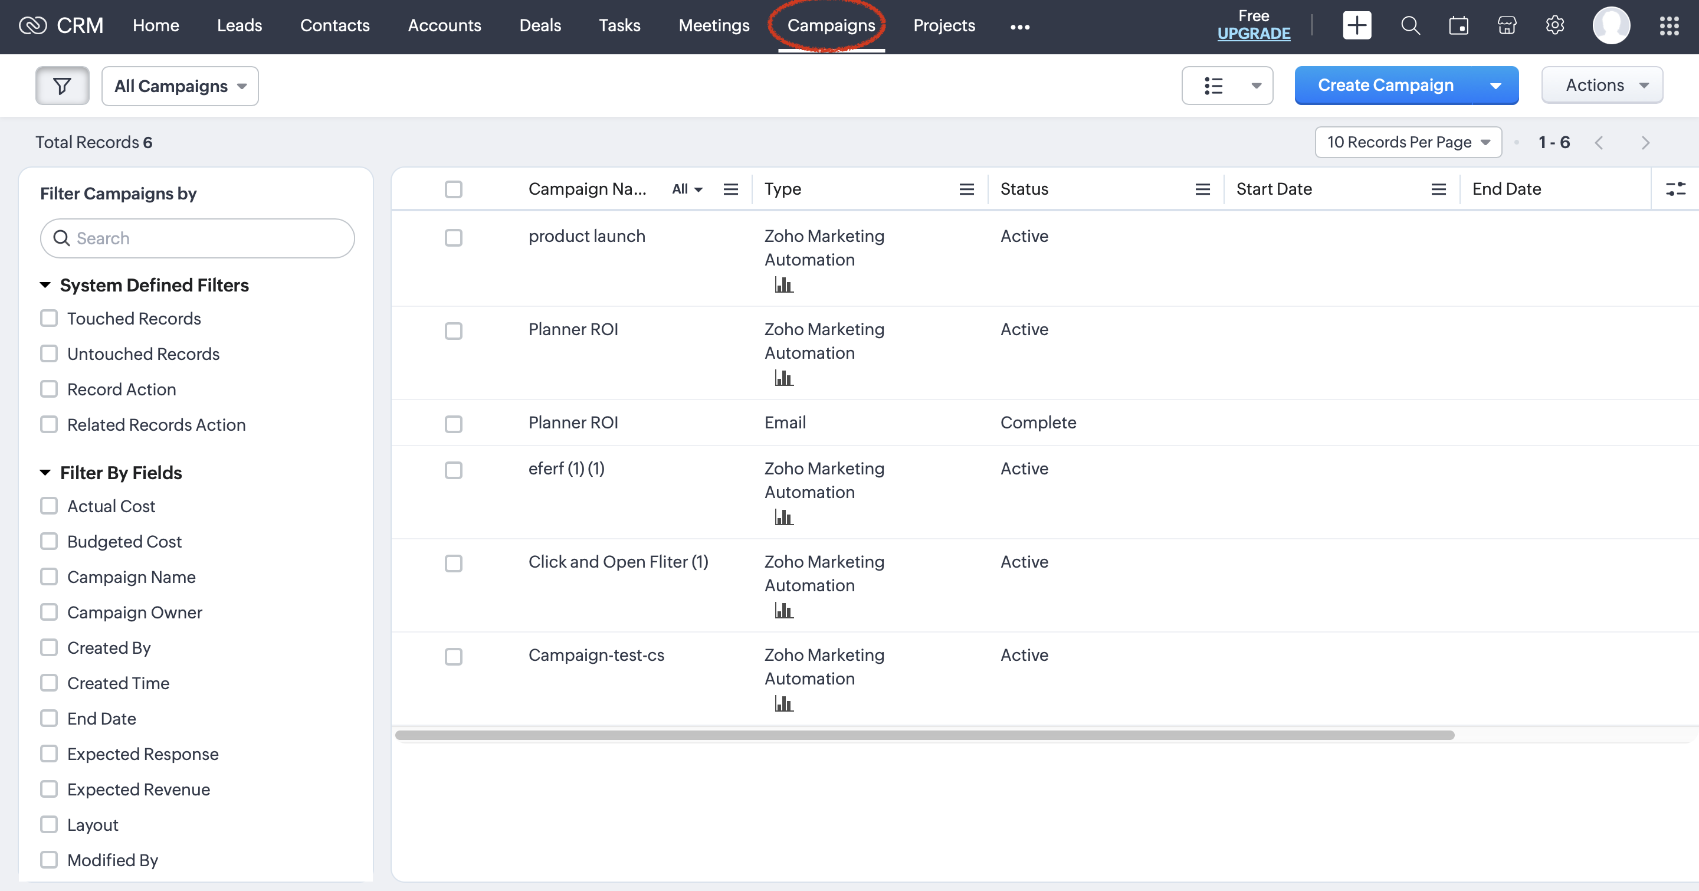The image size is (1699, 891).
Task: Enable the Budgeted Cost field filter
Action: pos(49,542)
